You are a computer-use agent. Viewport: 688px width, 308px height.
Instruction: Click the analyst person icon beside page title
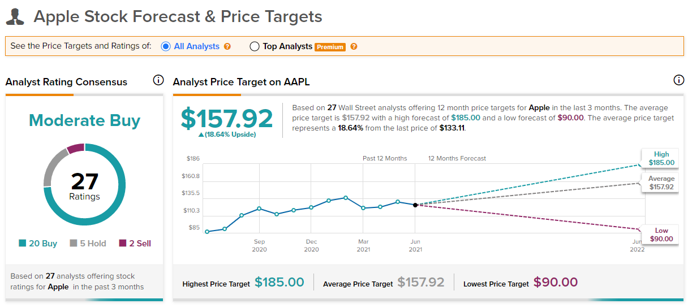pyautogui.click(x=15, y=16)
